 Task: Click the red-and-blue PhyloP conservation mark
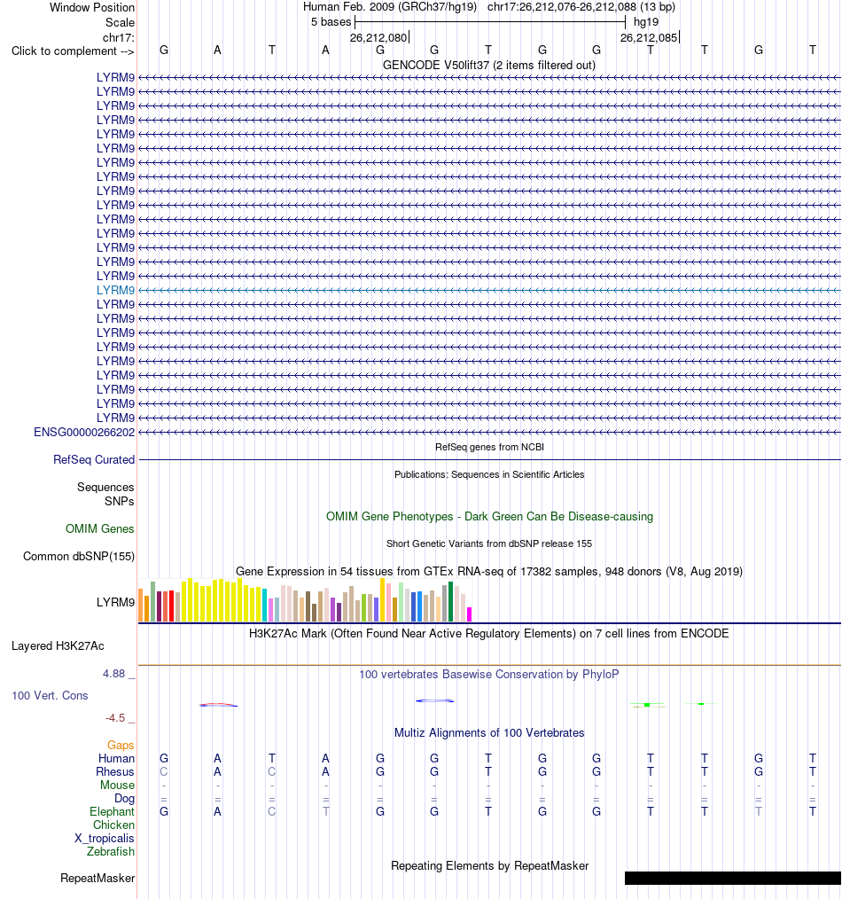click(x=218, y=705)
